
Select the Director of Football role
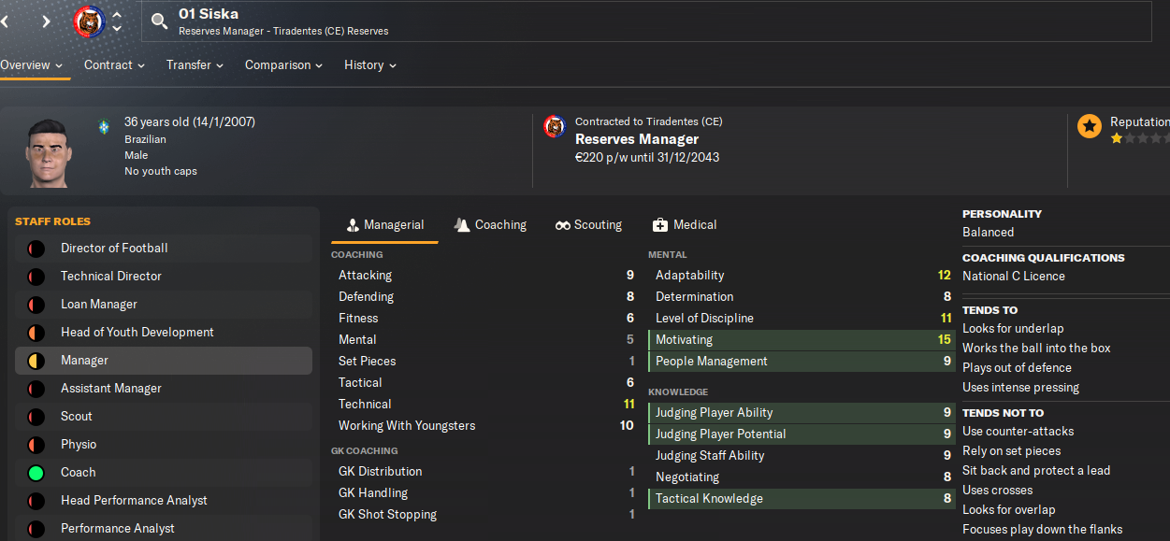pos(114,248)
